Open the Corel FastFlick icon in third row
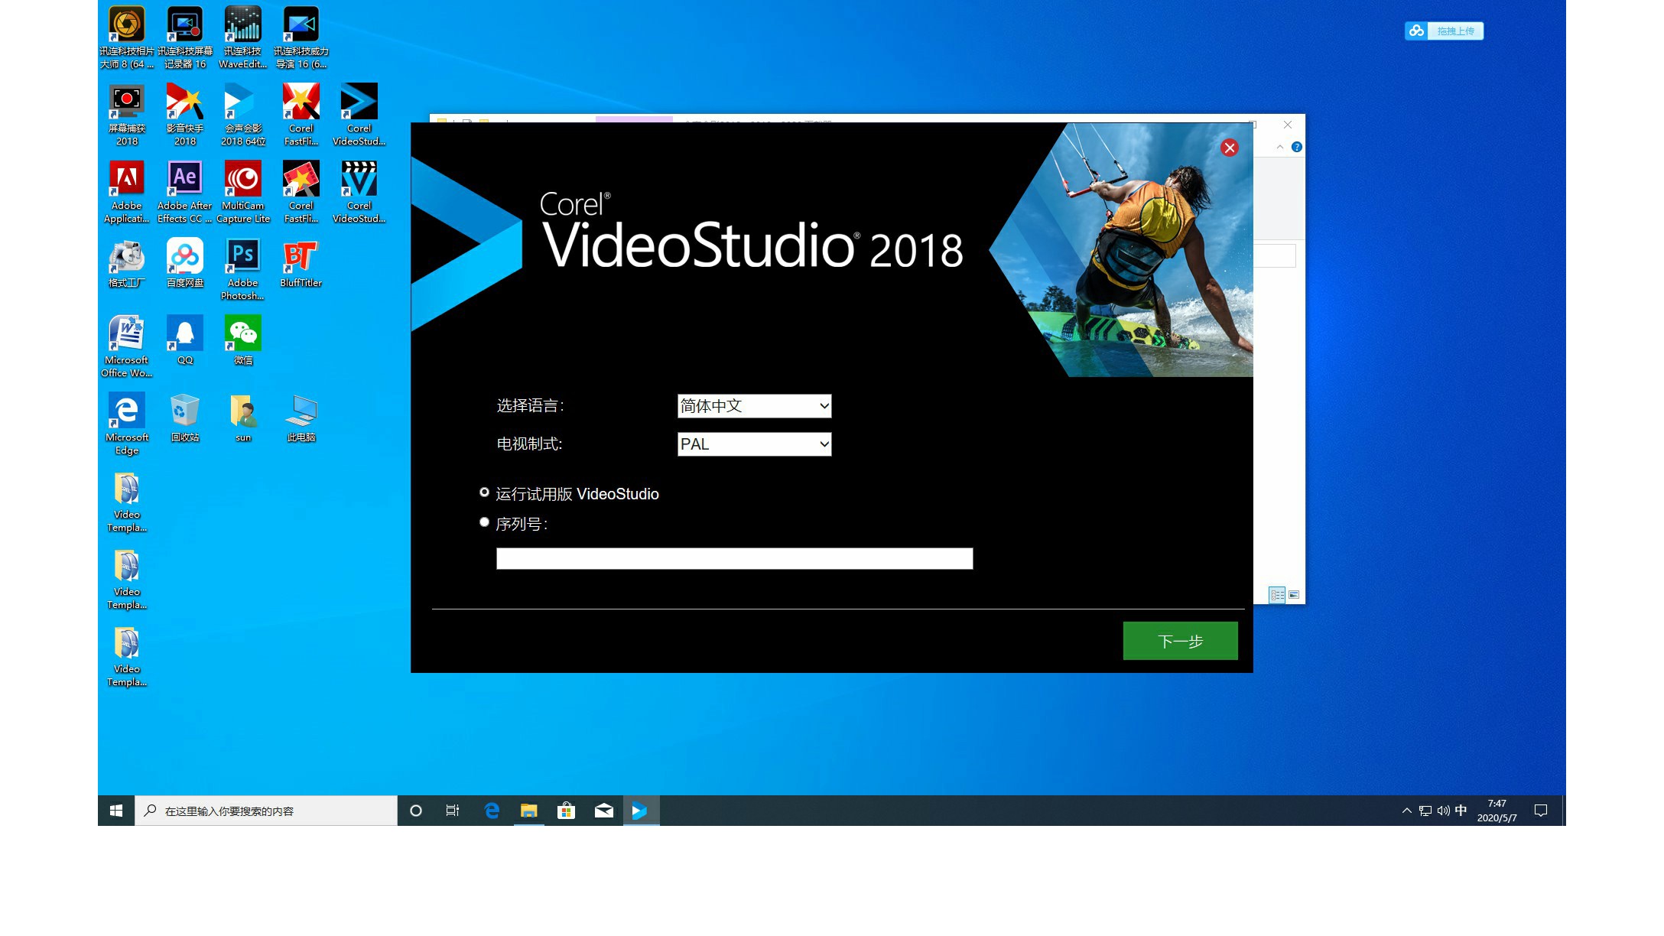The width and height of the screenshot is (1664, 936). (x=301, y=192)
